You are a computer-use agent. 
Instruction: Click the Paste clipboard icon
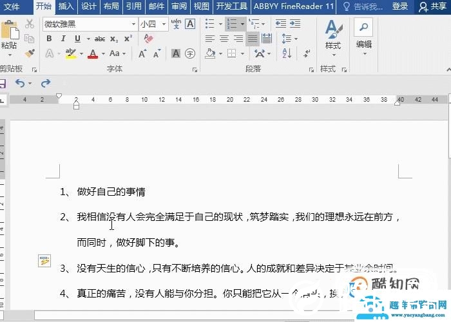click(x=10, y=30)
